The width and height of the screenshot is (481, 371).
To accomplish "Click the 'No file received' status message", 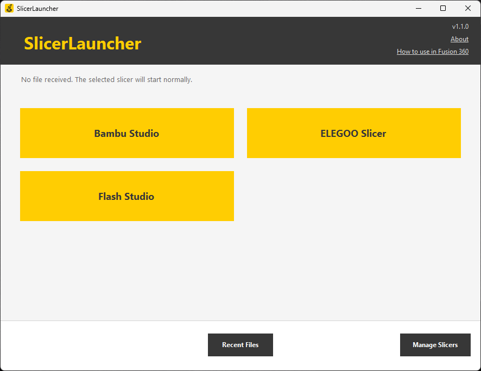I will [107, 79].
